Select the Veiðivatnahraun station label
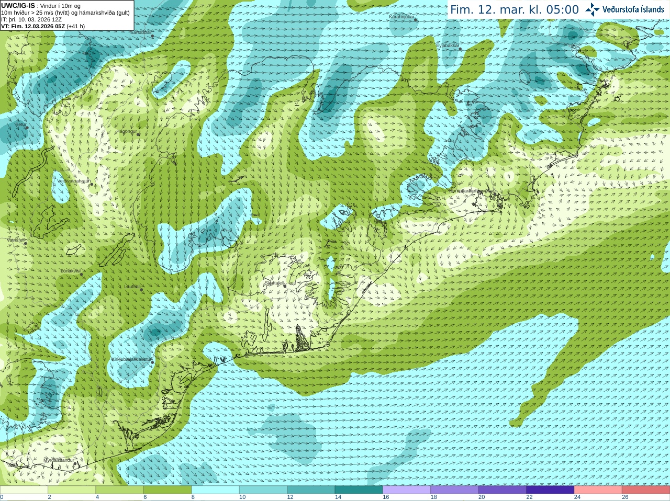Image resolution: width=670 pixels, height=501 pixels. [74, 181]
